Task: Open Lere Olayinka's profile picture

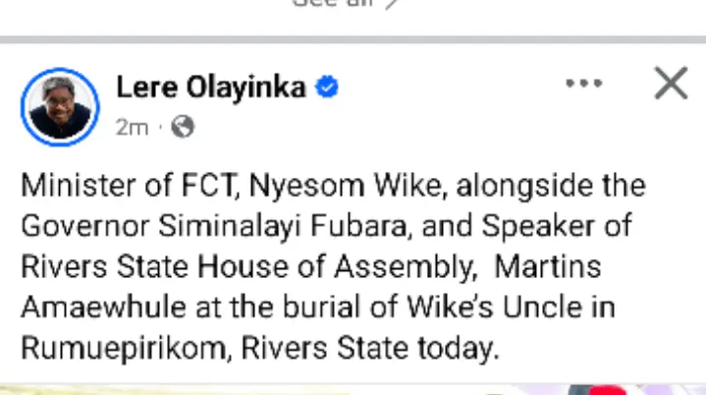Action: point(60,106)
